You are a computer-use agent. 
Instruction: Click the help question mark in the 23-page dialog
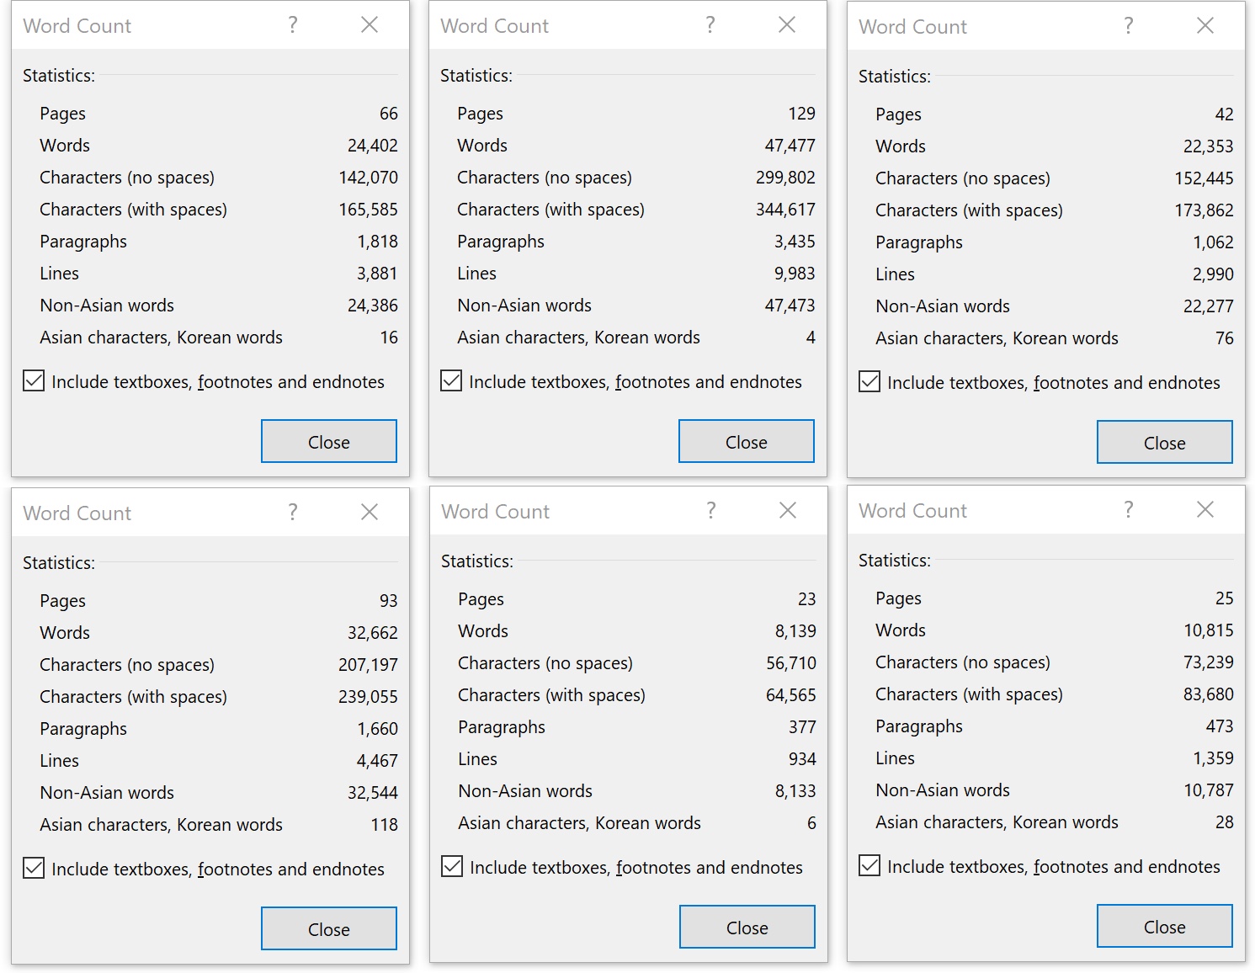coord(711,511)
